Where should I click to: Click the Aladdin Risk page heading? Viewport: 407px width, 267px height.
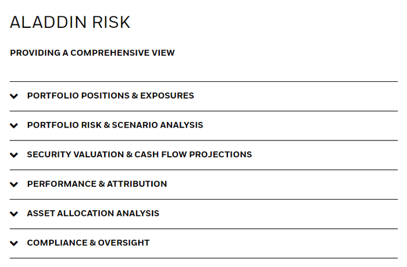pos(70,23)
